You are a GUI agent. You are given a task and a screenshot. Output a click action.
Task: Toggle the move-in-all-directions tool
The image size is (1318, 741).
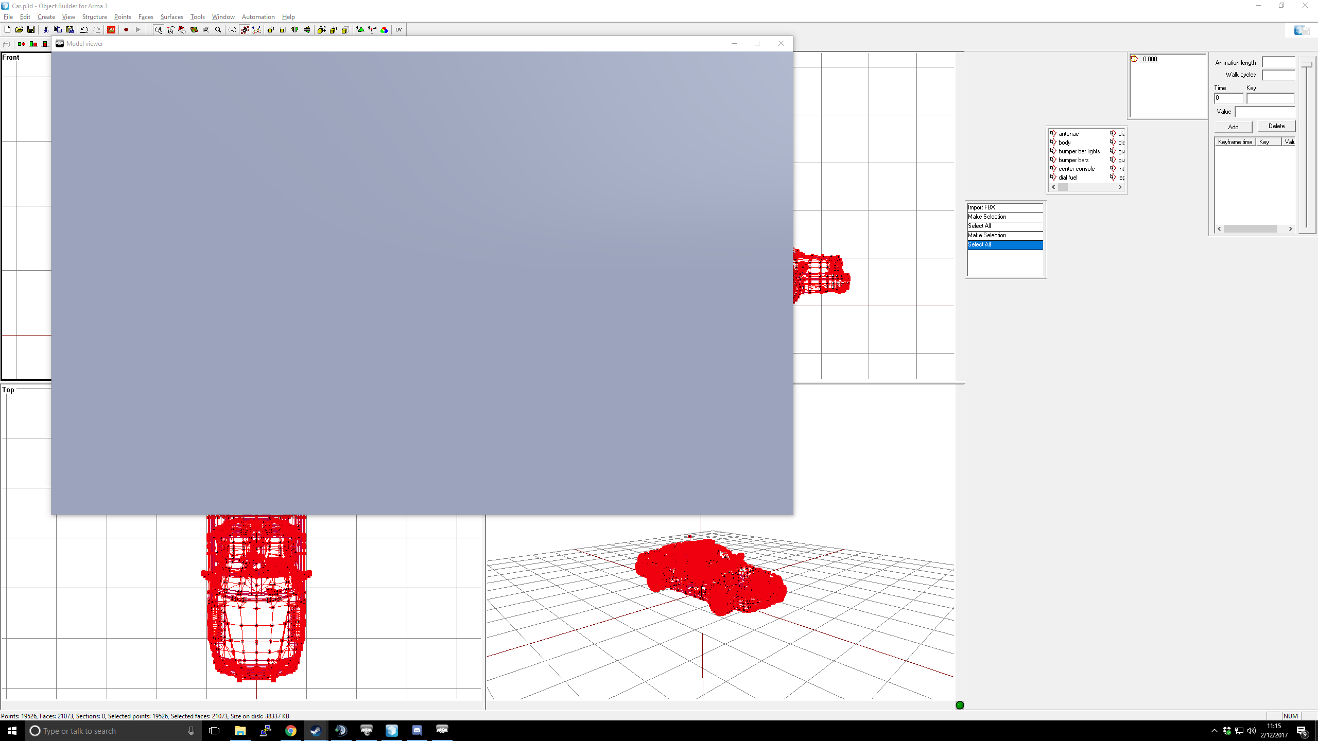coord(245,30)
